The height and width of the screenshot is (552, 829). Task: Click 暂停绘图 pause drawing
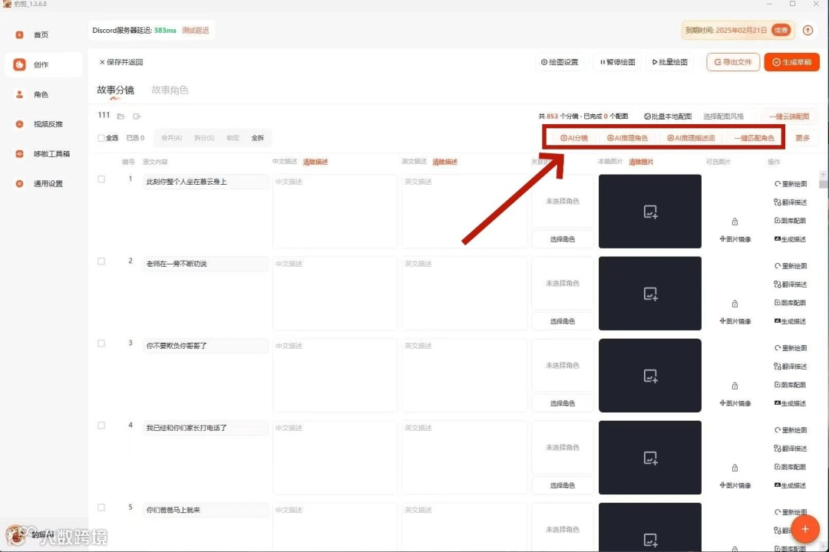617,62
